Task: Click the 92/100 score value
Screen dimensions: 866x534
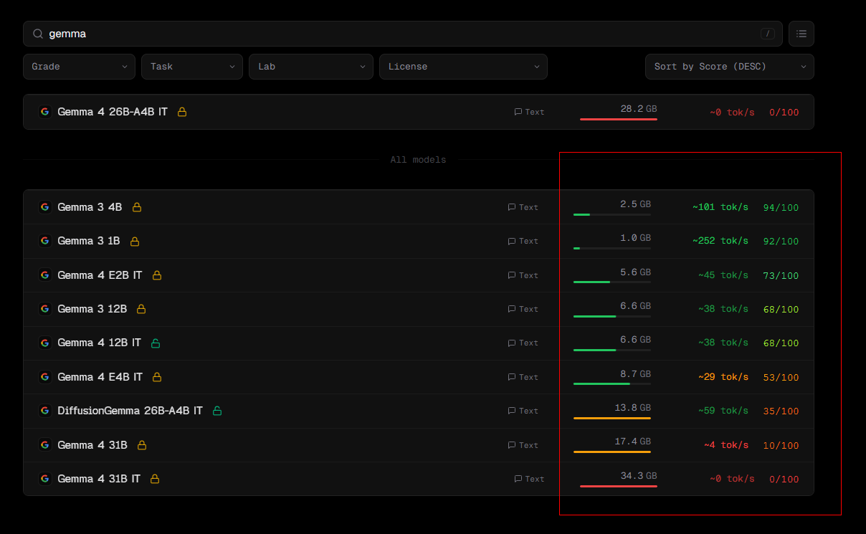Action: click(781, 241)
